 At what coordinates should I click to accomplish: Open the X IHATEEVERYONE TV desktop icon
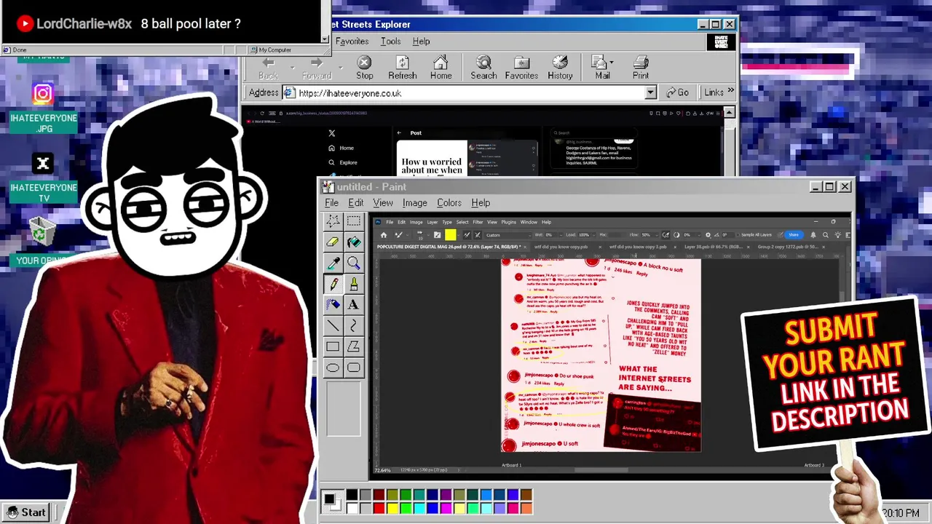click(x=43, y=179)
